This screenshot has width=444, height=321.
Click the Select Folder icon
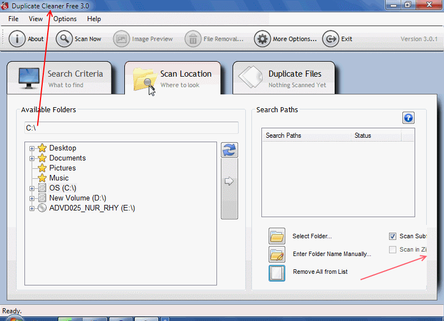coord(276,236)
